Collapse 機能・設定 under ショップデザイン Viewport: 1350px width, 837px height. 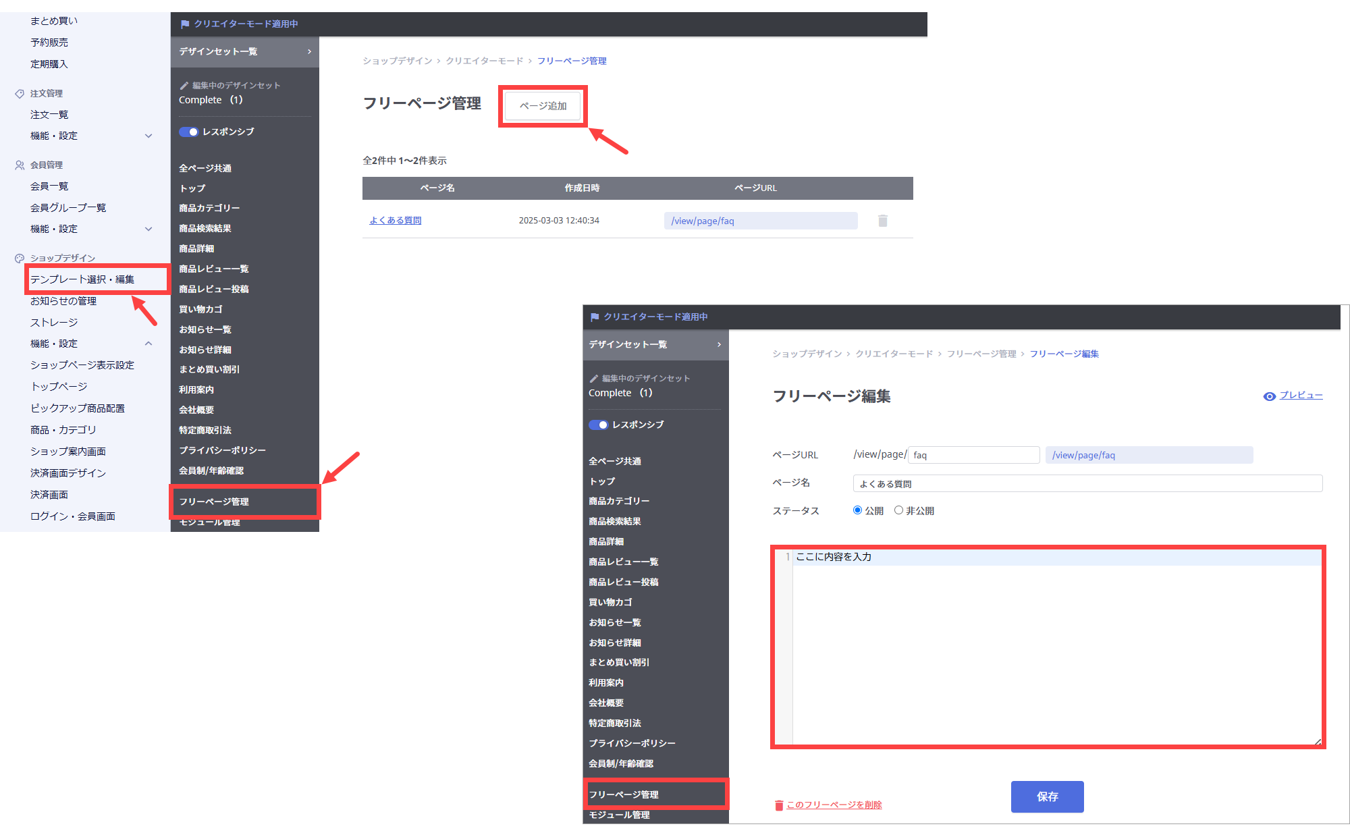pyautogui.click(x=148, y=344)
